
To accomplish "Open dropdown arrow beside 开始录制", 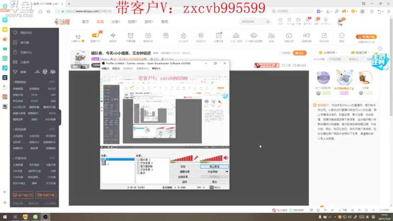I will pos(227,171).
